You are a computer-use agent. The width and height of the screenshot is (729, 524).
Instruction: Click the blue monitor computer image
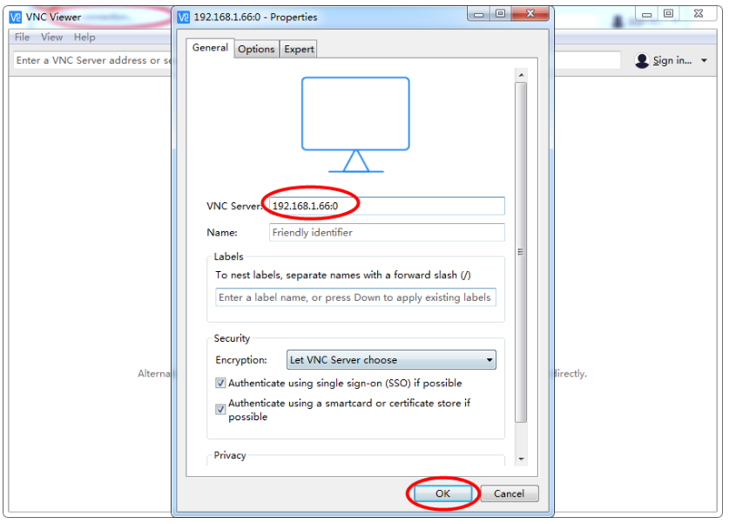point(355,125)
